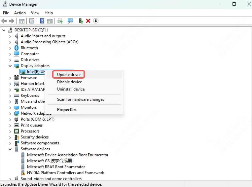Click the Keyboards category icon
The image size is (252, 187).
tap(17, 95)
